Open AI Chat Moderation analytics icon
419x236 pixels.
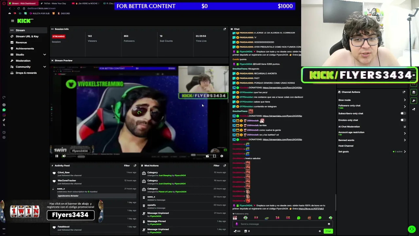click(405, 127)
